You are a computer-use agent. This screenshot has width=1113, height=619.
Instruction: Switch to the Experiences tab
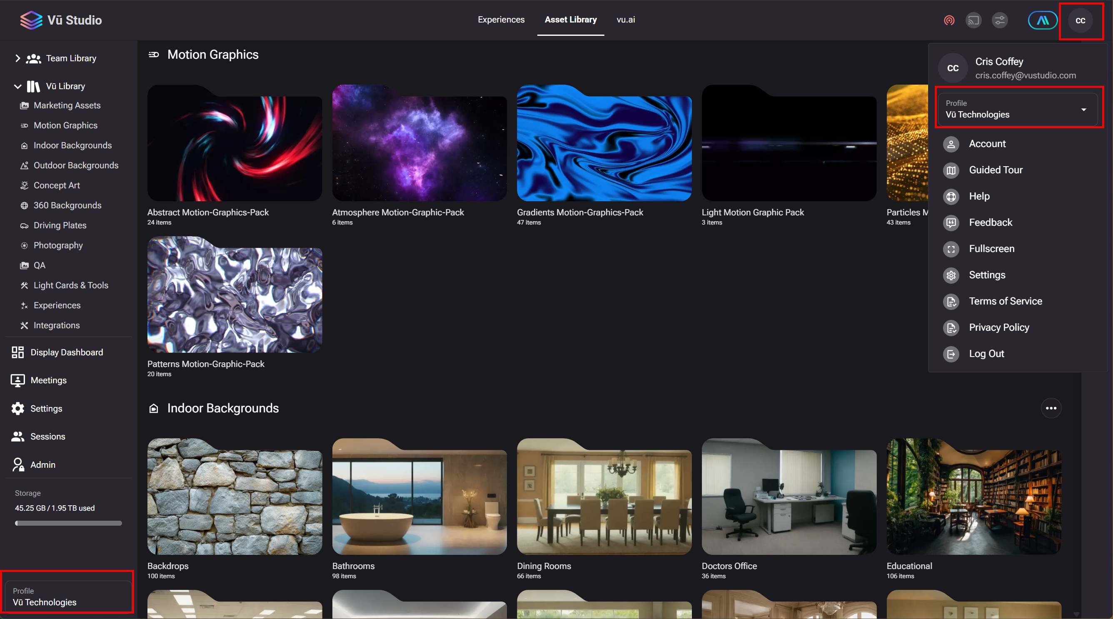tap(501, 20)
